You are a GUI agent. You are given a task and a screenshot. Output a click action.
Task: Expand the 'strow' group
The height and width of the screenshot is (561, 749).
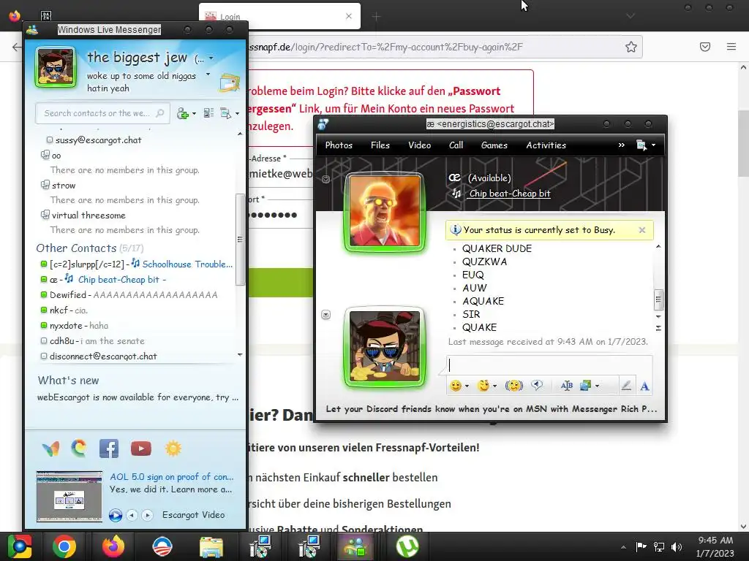(45, 185)
